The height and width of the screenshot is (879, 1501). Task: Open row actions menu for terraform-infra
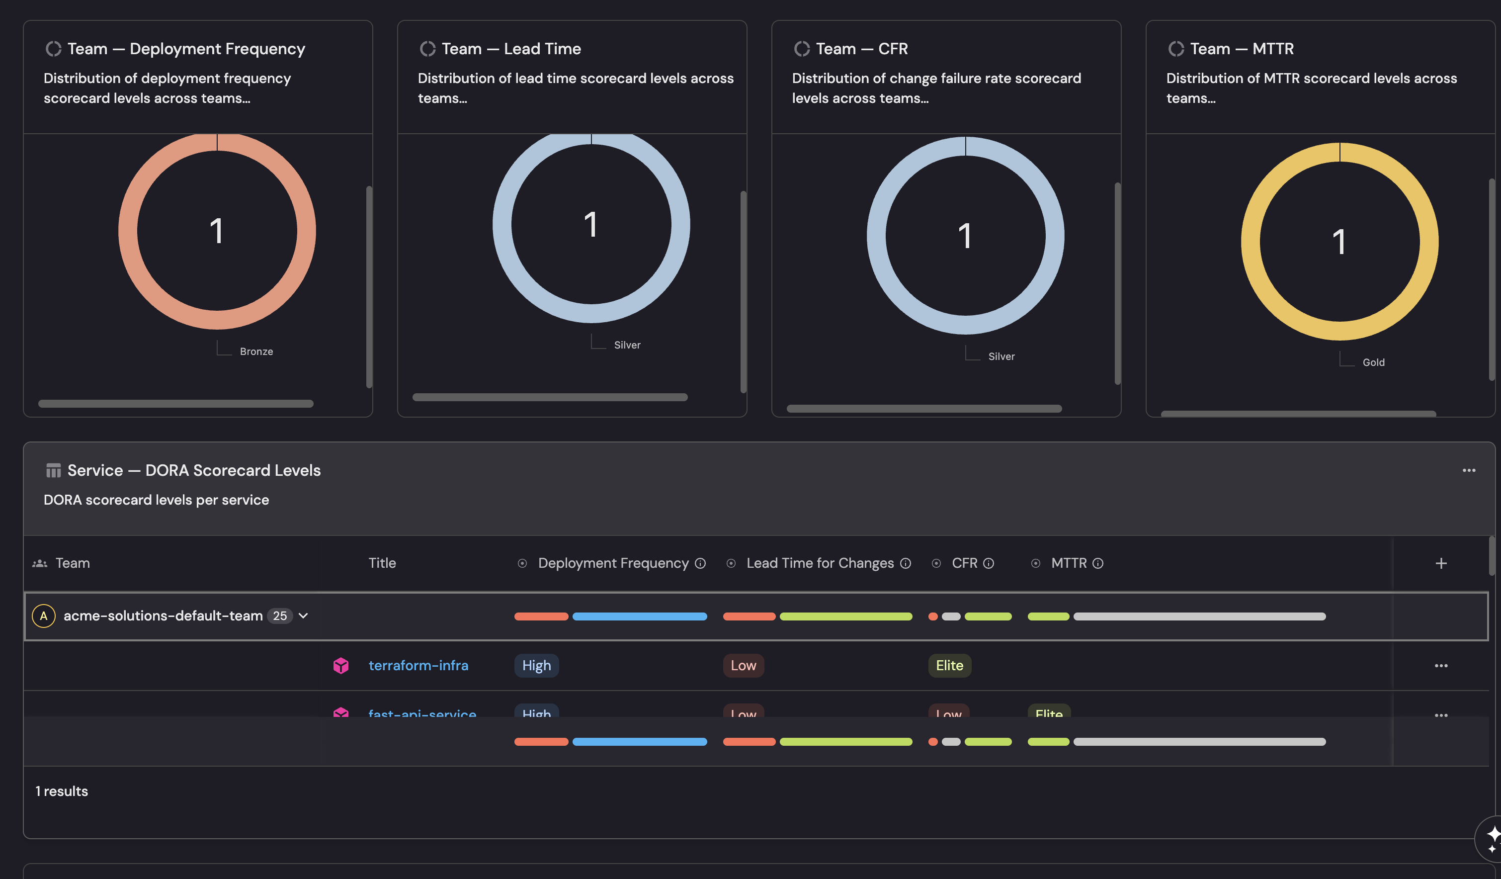click(x=1441, y=666)
